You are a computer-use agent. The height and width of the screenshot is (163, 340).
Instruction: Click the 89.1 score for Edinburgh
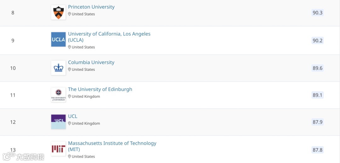[x=317, y=95]
